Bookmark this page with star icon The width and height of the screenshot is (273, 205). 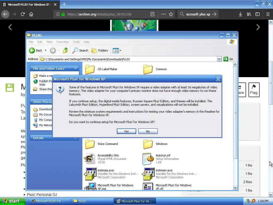171,14
